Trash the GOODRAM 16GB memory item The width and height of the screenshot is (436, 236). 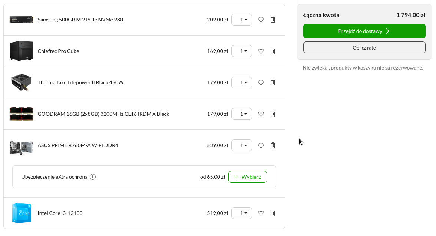click(273, 114)
